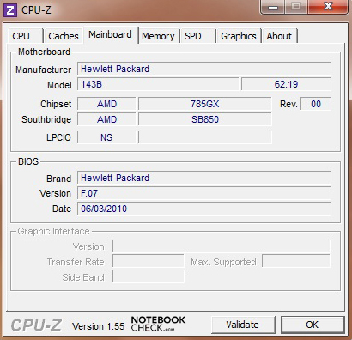Switch to the CPU tab
The image size is (352, 340).
(25, 36)
